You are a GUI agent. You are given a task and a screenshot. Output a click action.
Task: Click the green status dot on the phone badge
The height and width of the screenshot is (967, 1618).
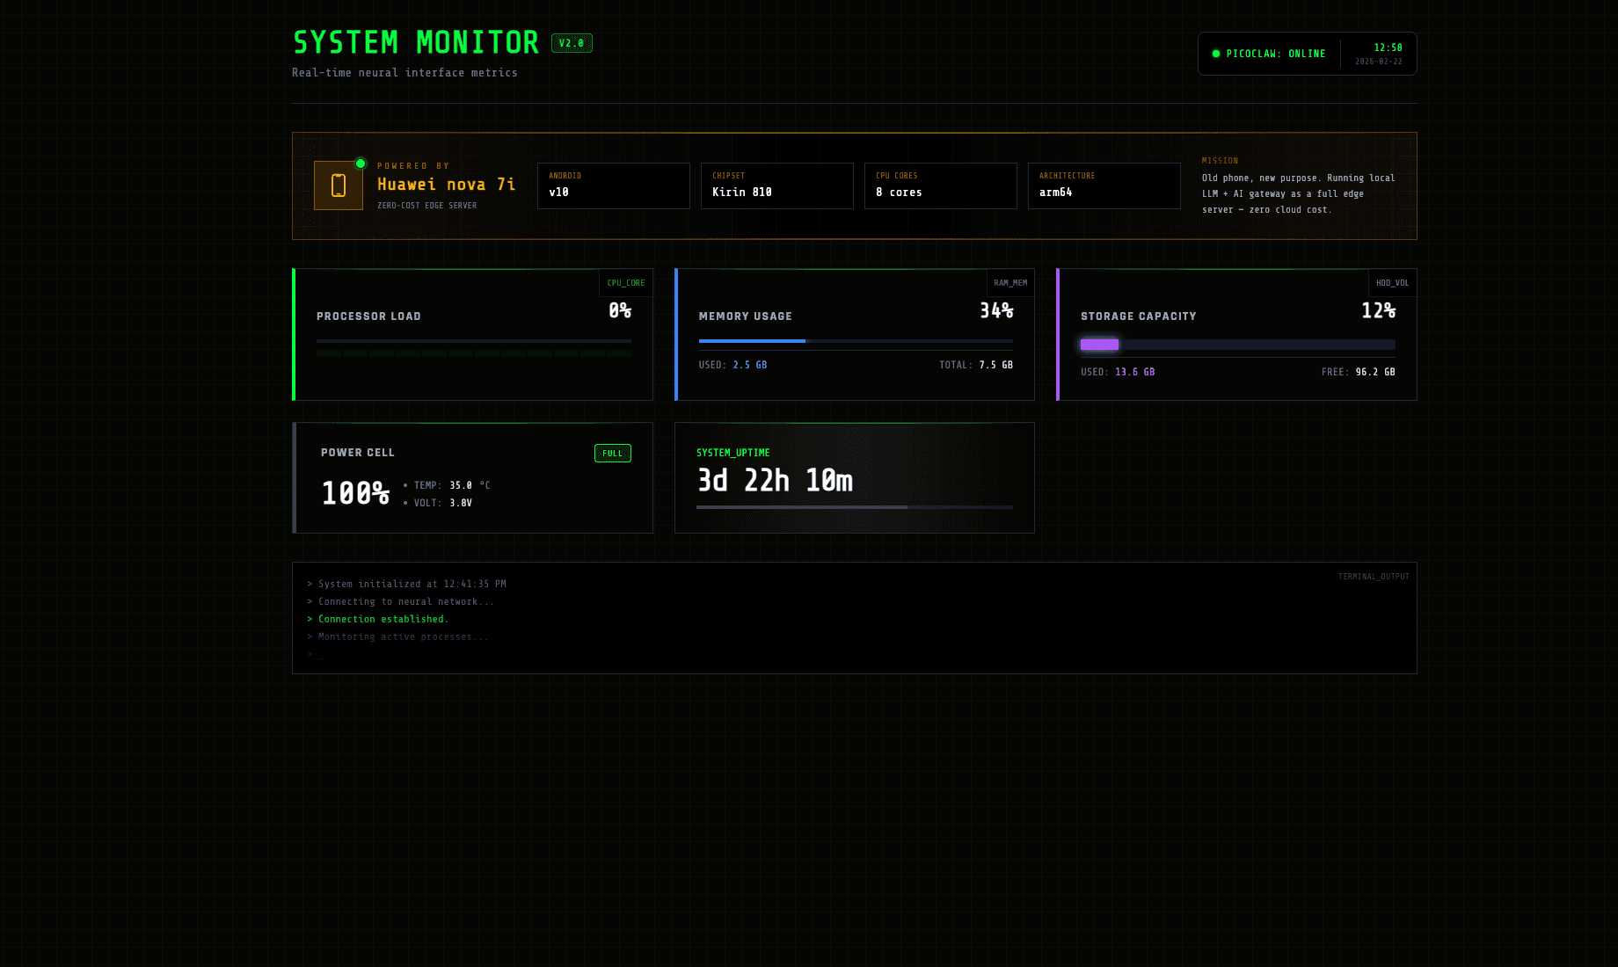pyautogui.click(x=361, y=162)
